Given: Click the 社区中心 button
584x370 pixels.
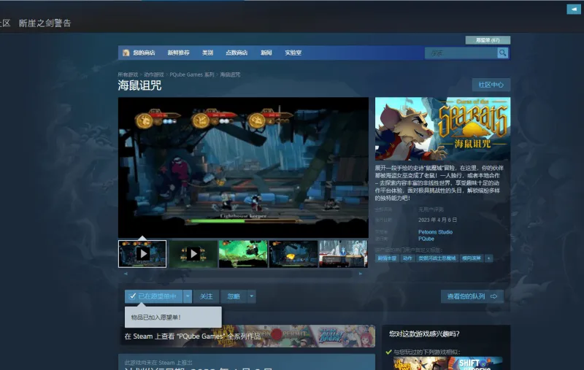Looking at the screenshot, I should click(491, 85).
